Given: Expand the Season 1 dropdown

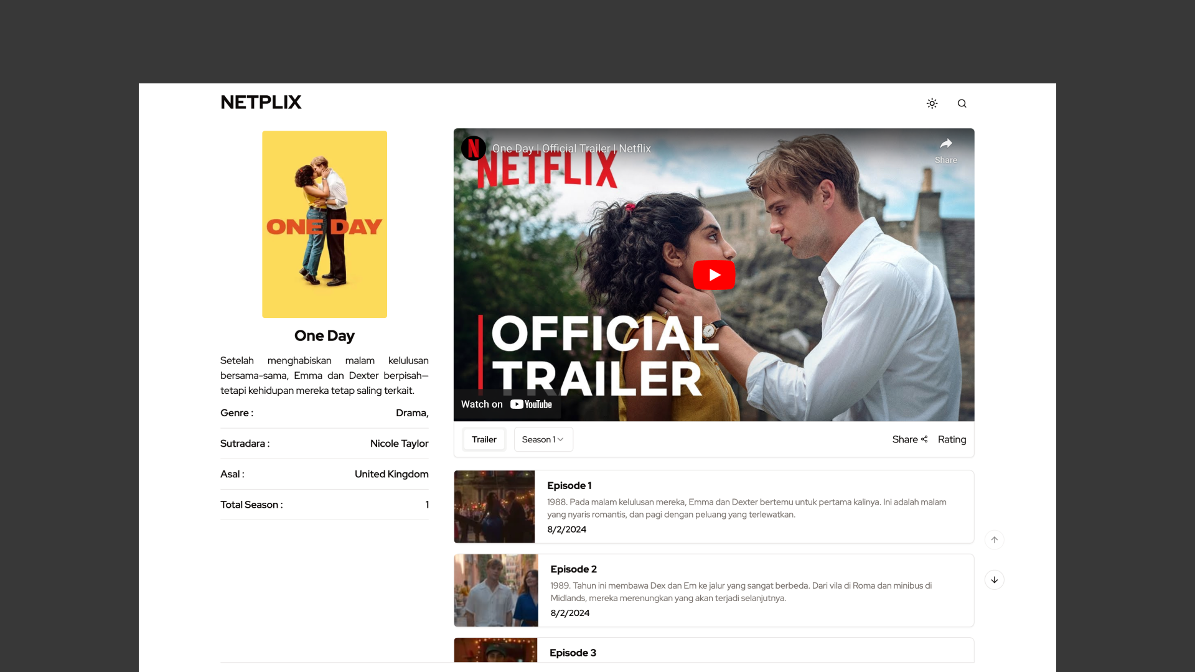Looking at the screenshot, I should tap(543, 439).
